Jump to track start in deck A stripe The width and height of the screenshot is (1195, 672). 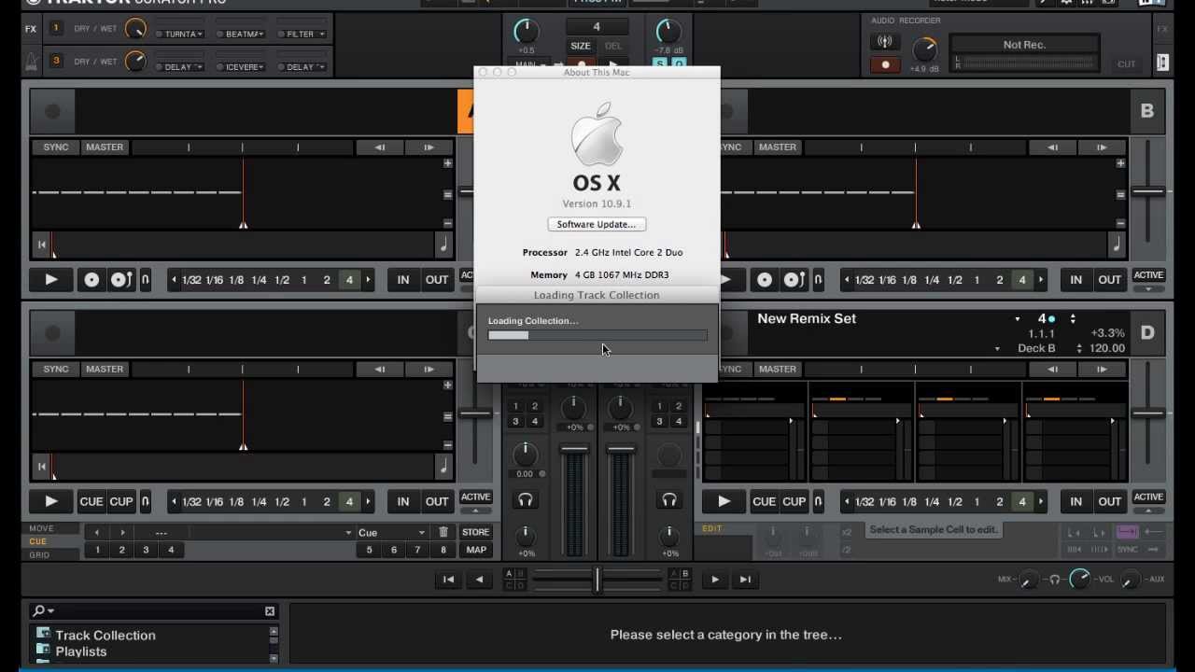(x=41, y=245)
